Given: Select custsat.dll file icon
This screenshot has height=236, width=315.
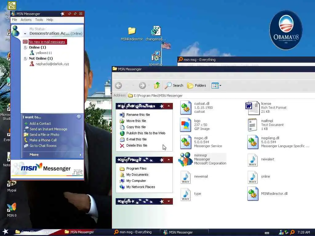Looking at the screenshot, I should (186, 108).
